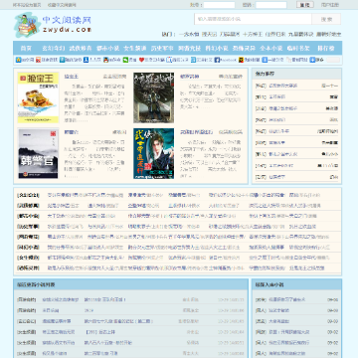
Task: Click the [历史军事] row label in list
Action: tap(28, 227)
